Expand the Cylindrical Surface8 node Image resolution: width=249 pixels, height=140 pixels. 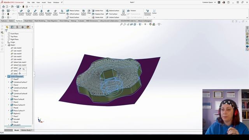pos(9,88)
